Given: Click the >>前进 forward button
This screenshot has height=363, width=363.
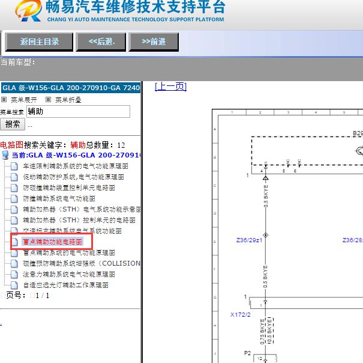Looking at the screenshot, I should point(154,42).
